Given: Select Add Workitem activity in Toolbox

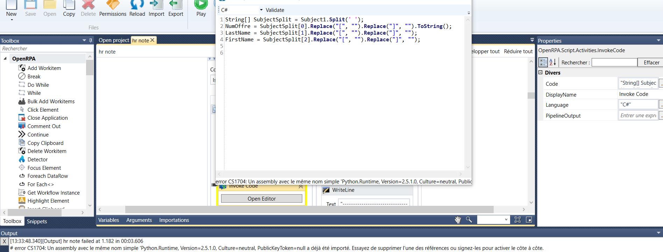Looking at the screenshot, I should (44, 68).
